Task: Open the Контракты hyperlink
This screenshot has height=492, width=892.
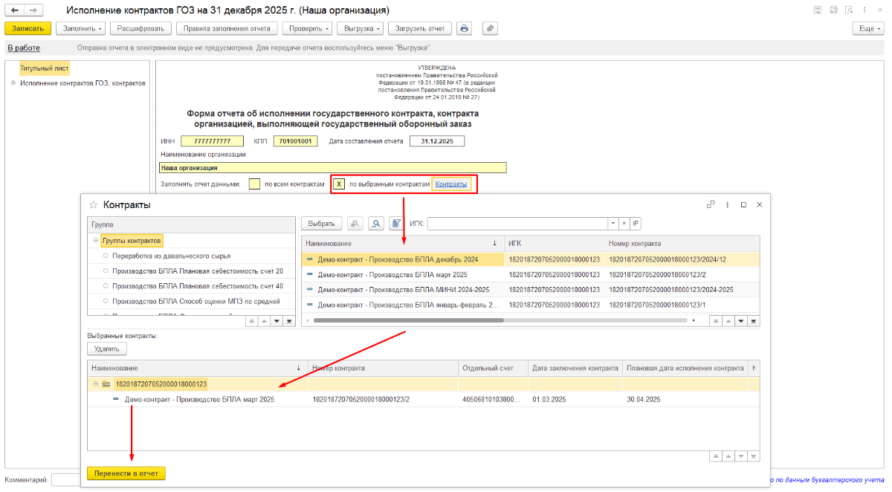Action: click(x=451, y=184)
